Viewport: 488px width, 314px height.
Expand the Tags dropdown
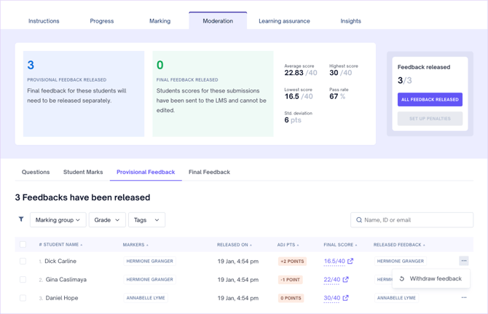coord(146,220)
